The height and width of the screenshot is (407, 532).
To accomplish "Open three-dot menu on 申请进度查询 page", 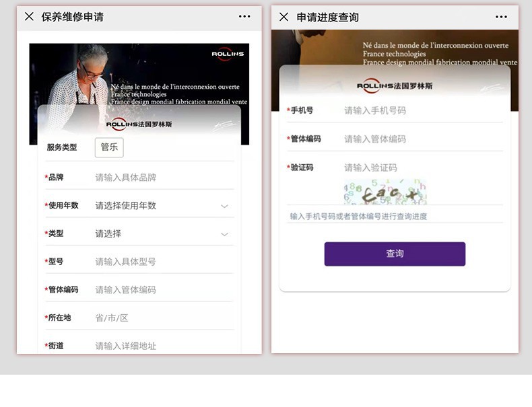I will tap(501, 17).
